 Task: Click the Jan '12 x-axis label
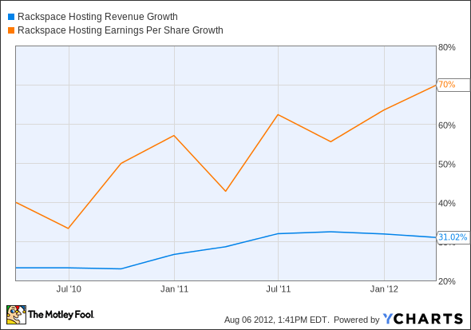(x=384, y=289)
